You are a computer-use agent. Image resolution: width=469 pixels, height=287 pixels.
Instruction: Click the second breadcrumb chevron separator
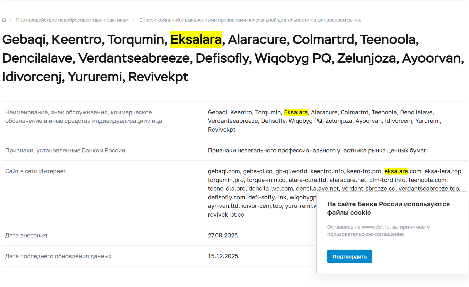click(134, 20)
